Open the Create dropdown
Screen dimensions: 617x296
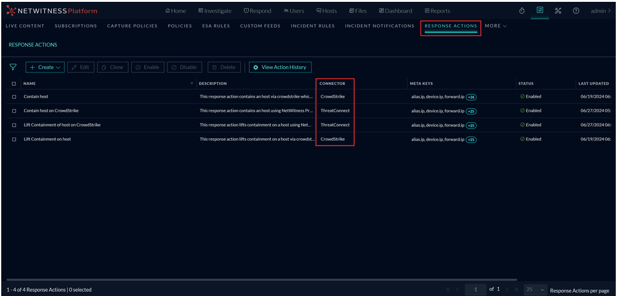pyautogui.click(x=45, y=67)
